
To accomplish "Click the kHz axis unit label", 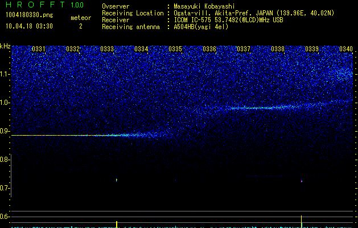I will point(5,46).
